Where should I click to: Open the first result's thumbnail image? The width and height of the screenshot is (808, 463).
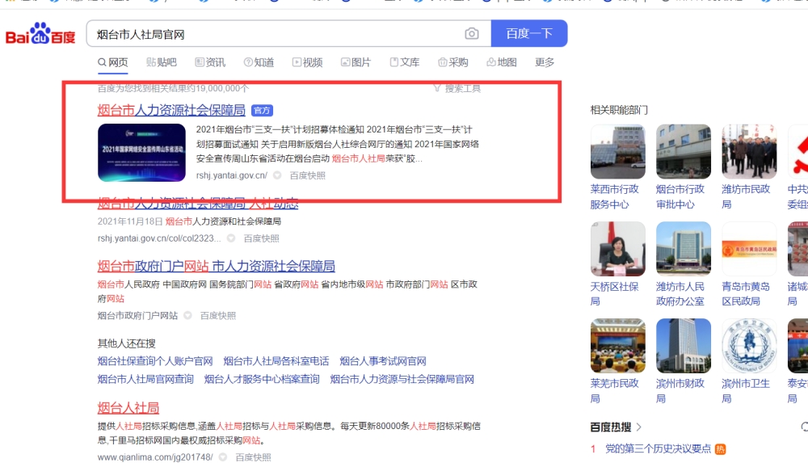click(x=141, y=153)
